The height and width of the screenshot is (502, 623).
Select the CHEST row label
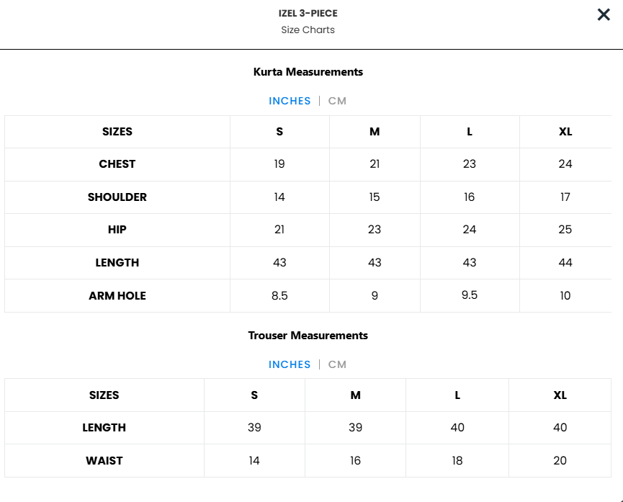(117, 164)
